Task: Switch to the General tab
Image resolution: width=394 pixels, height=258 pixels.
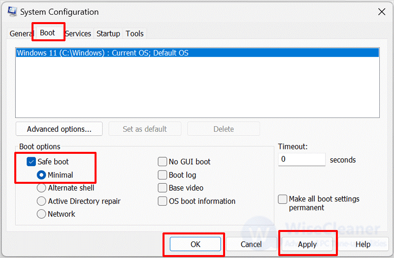Action: [x=21, y=33]
